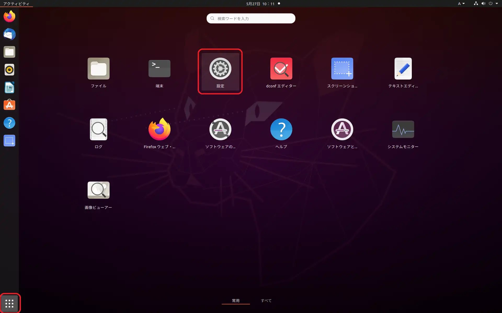Image resolution: width=502 pixels, height=313 pixels.
Task: Open dconf エディター application
Action: (281, 69)
